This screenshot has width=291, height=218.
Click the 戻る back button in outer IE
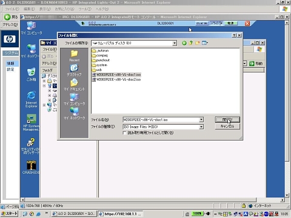tap(11, 17)
